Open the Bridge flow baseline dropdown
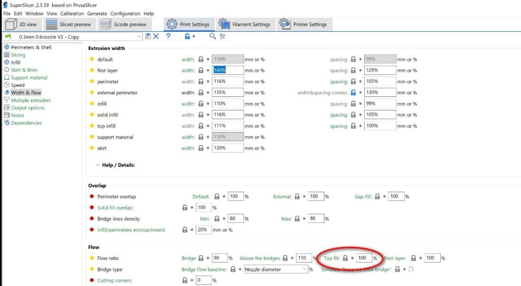The image size is (521, 286). 276,269
